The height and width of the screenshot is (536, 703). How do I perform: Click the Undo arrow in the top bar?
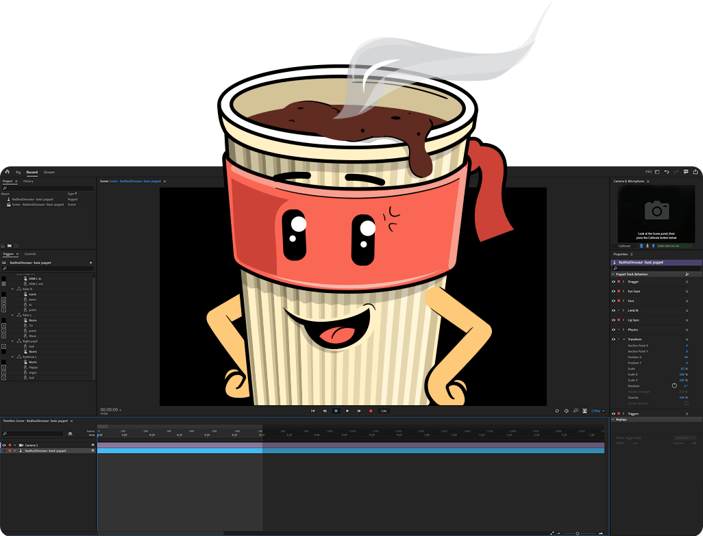667,172
